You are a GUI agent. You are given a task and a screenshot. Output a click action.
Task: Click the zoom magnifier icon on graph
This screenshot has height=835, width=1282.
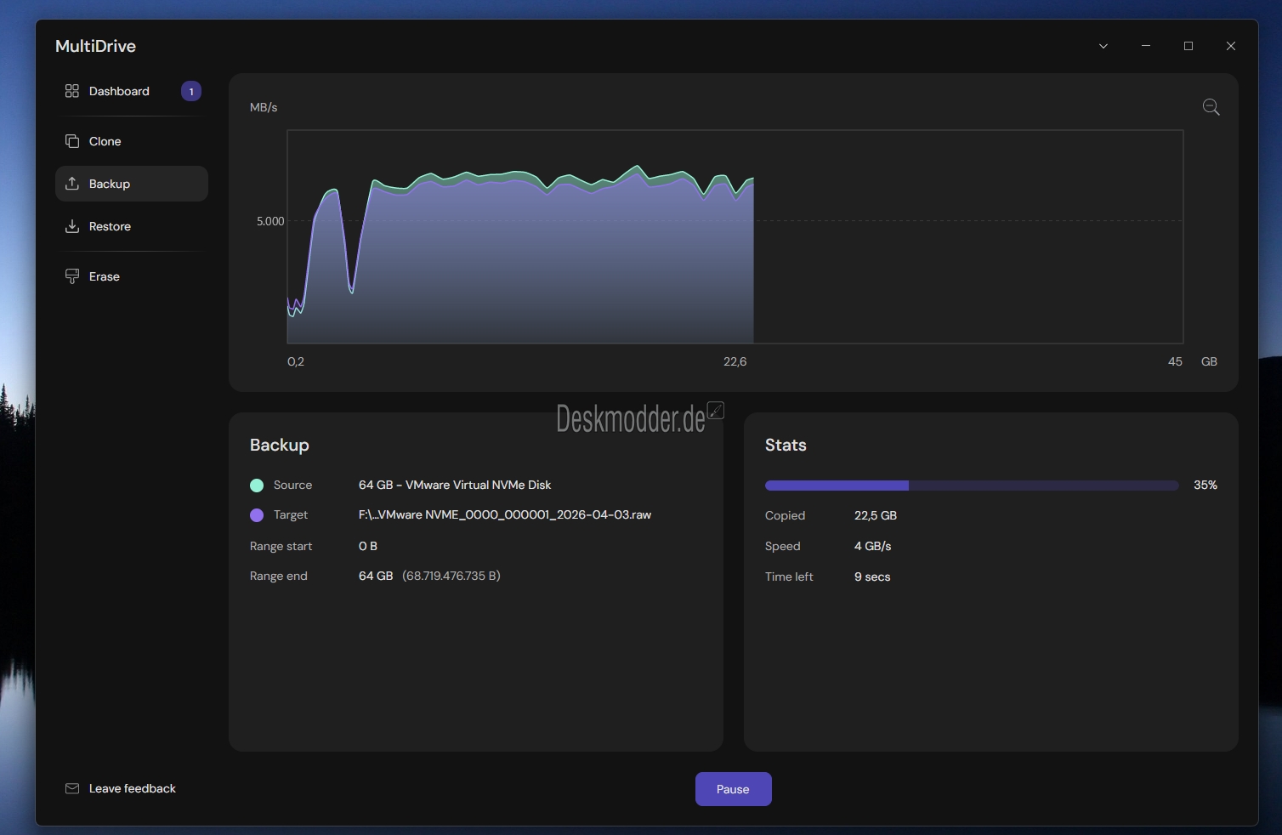tap(1211, 107)
